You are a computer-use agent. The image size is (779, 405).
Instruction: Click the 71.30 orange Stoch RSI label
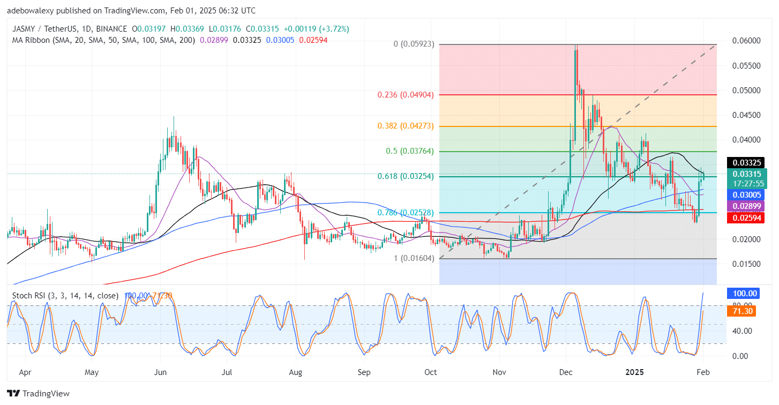coord(741,311)
